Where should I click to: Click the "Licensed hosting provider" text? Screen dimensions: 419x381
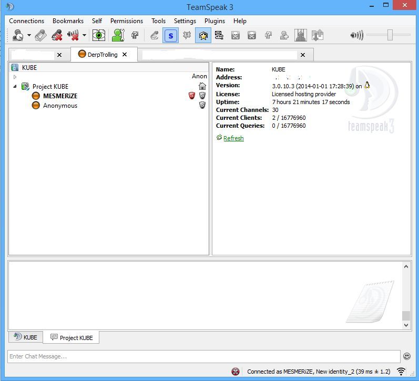[x=304, y=94]
